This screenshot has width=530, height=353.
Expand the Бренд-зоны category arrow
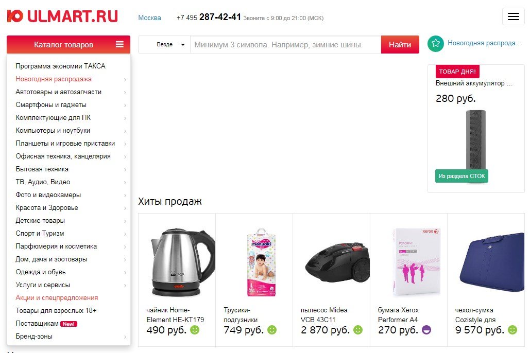coord(125,337)
